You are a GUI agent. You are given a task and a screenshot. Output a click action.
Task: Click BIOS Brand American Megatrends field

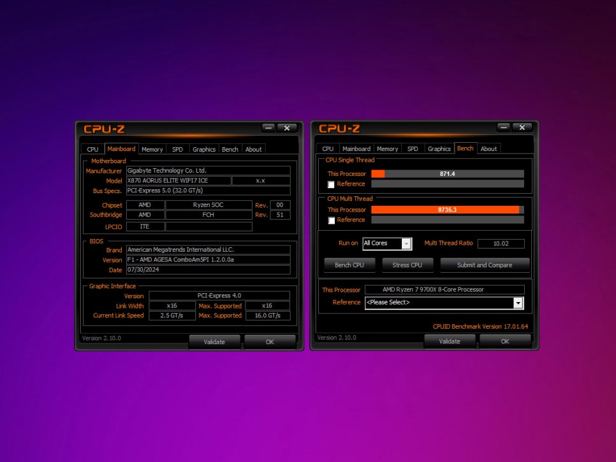pos(209,250)
